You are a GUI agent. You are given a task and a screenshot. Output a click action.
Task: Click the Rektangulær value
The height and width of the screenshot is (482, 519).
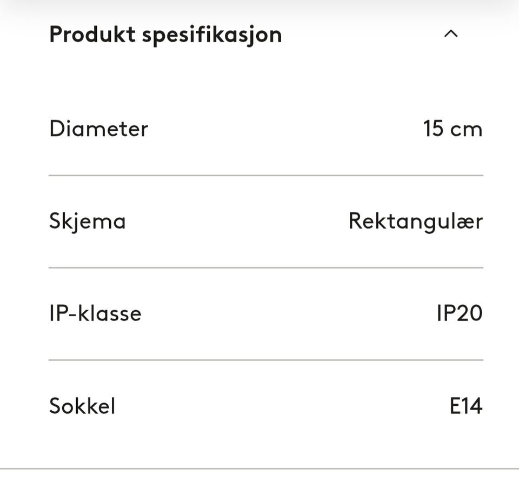click(x=416, y=222)
